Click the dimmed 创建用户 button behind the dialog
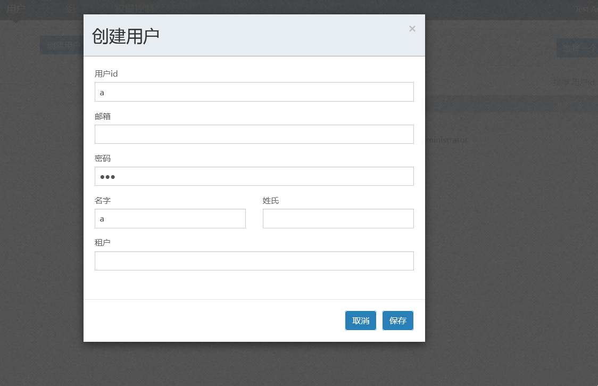Screen dimensions: 598x386 pos(62,46)
